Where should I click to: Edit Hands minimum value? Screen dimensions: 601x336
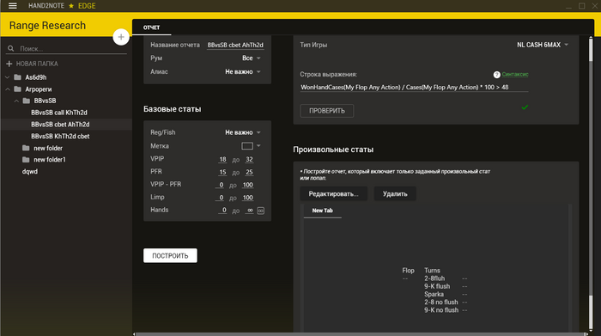point(222,211)
